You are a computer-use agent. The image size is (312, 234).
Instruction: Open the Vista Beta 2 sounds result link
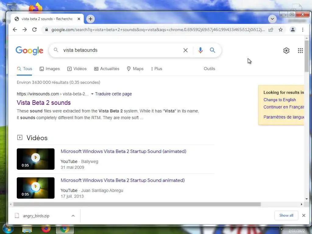[44, 103]
